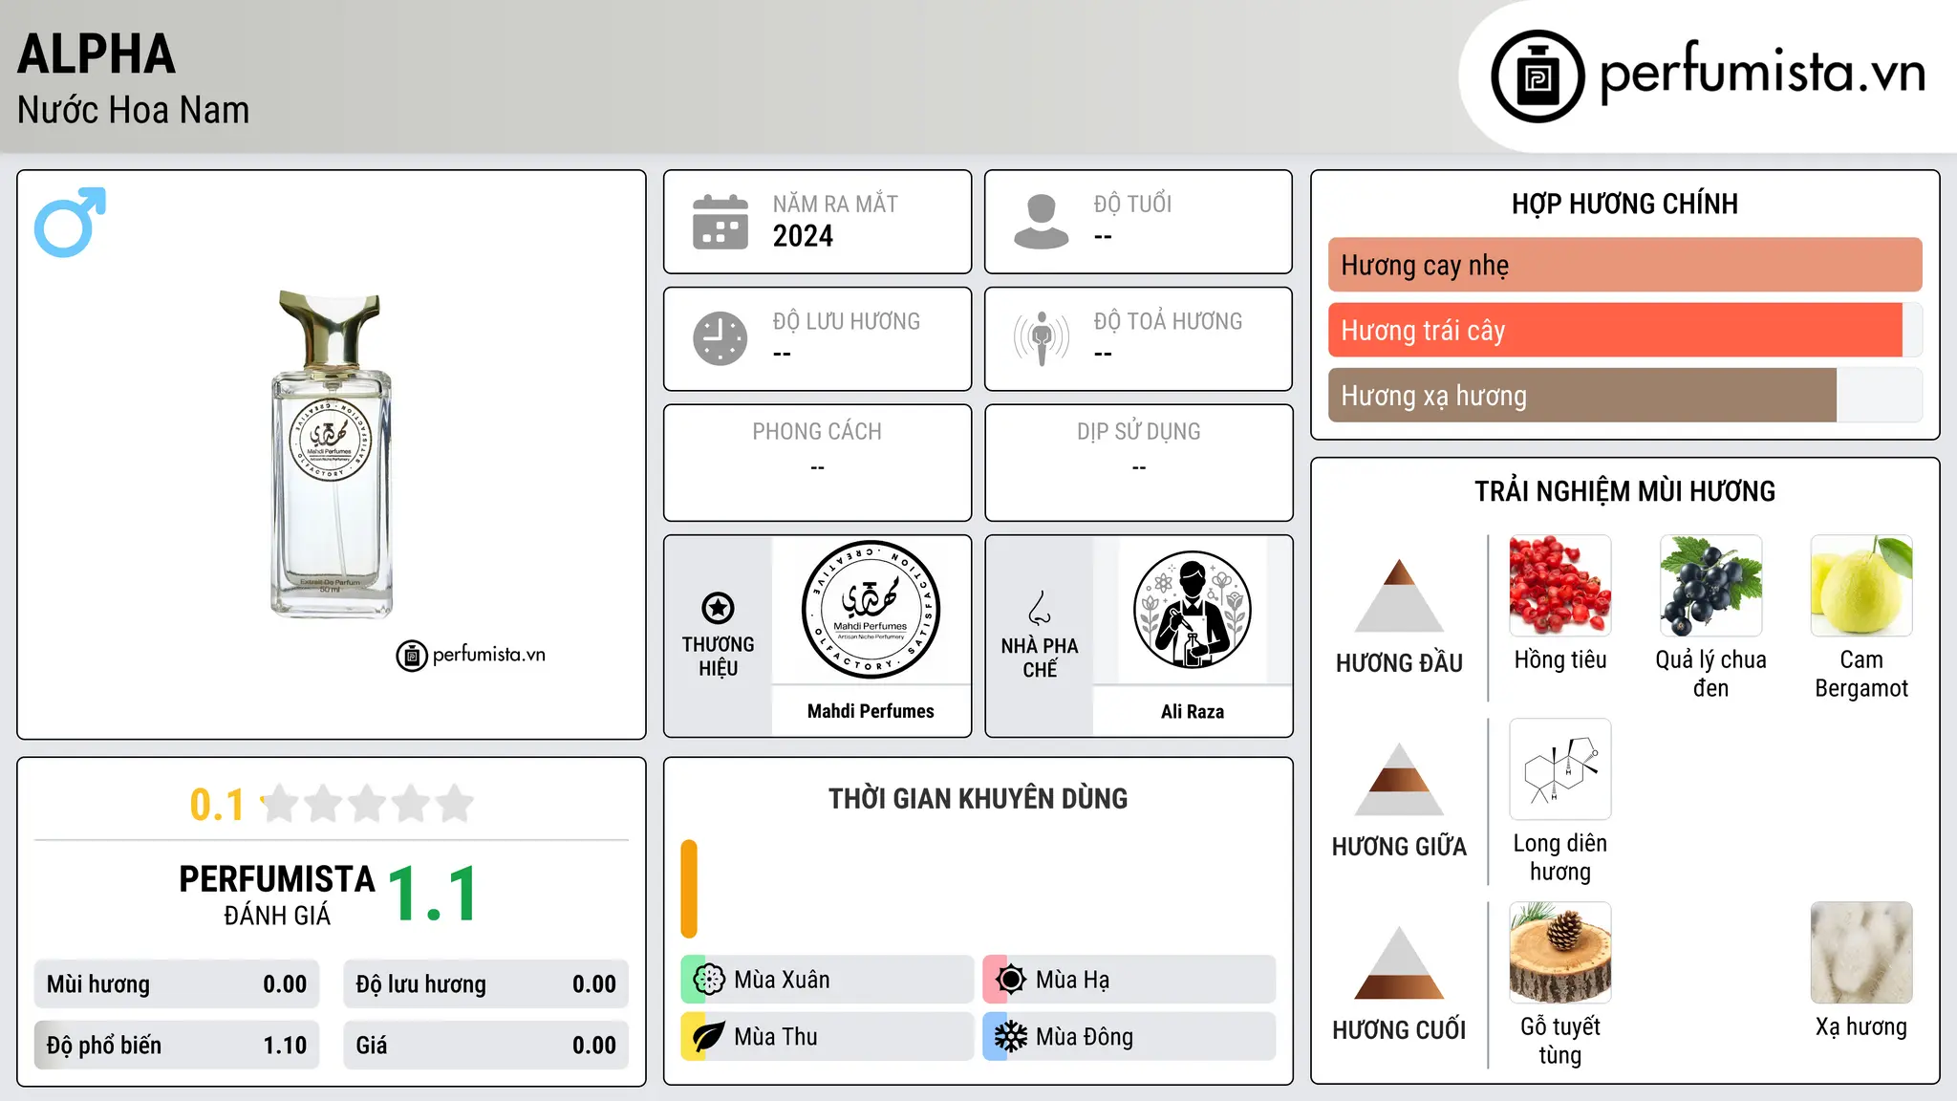Click the Long diên hương note label

(x=1560, y=857)
